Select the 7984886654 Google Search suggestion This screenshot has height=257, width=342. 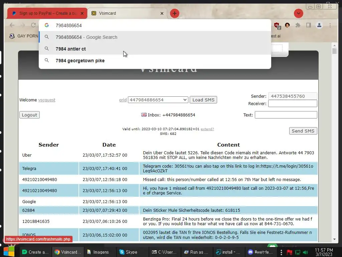(x=155, y=37)
